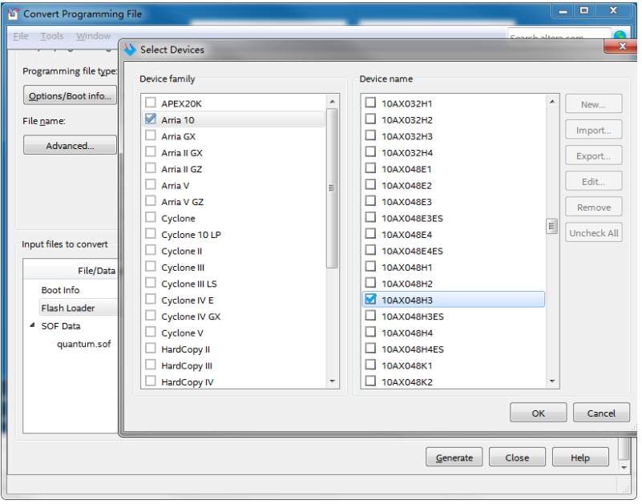Collapse the SOF Data tree node

[32, 325]
